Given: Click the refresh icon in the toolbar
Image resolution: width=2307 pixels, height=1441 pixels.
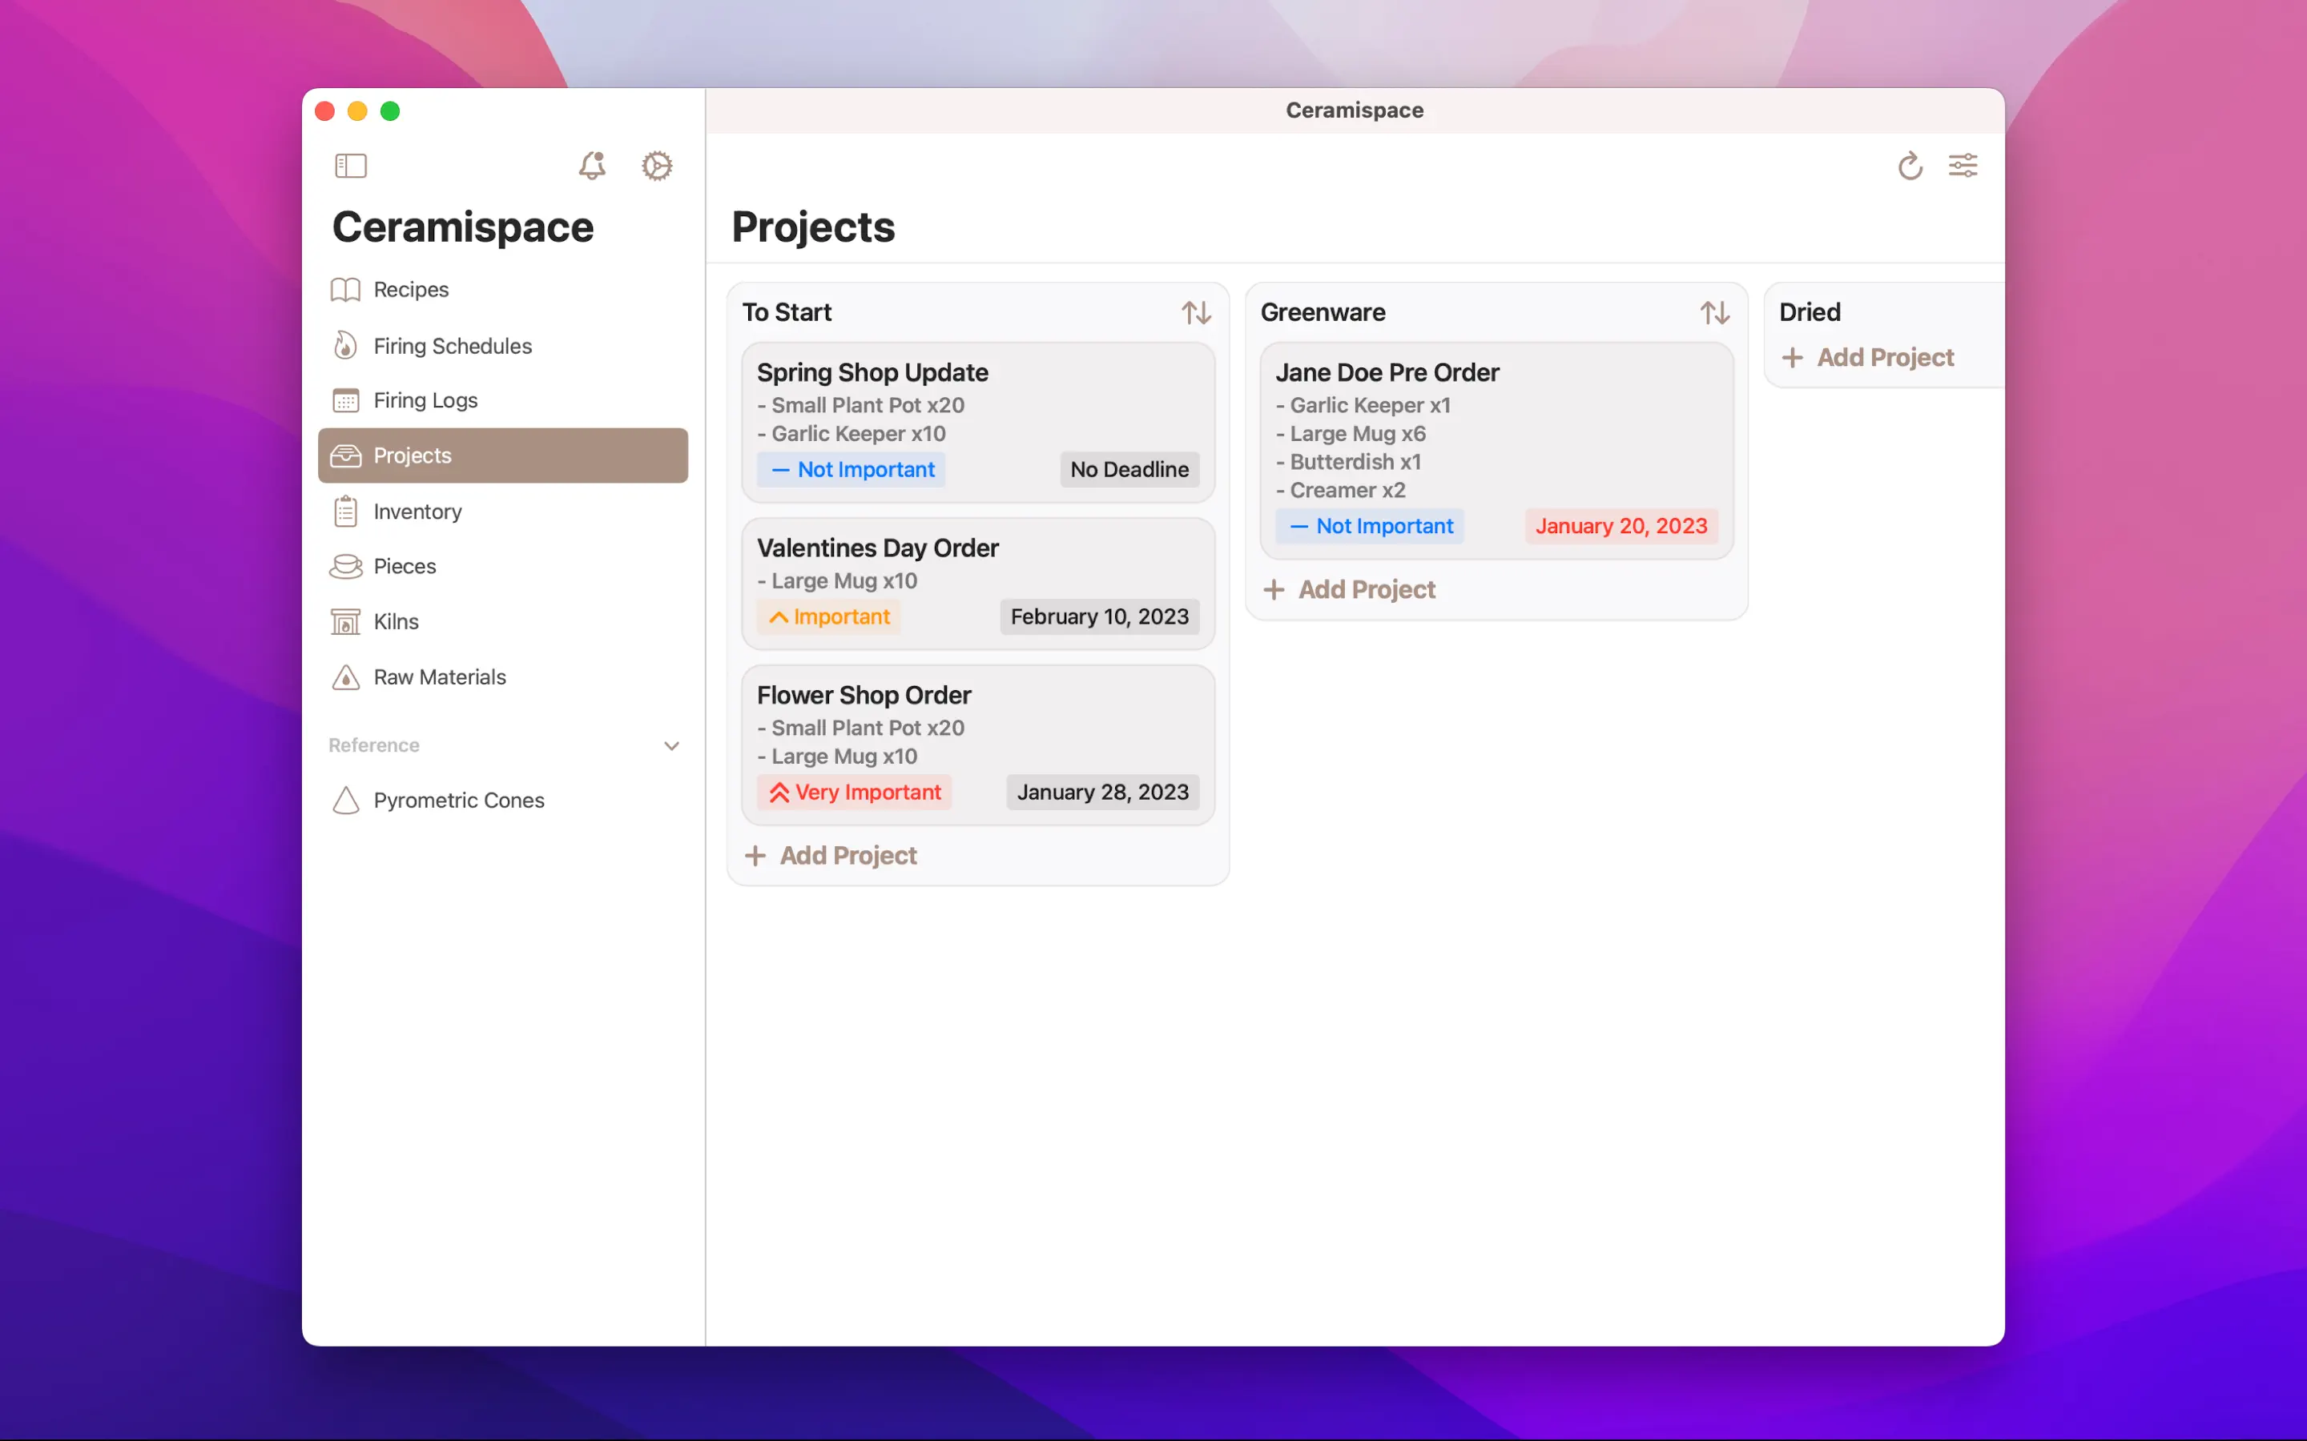Looking at the screenshot, I should 1910,166.
